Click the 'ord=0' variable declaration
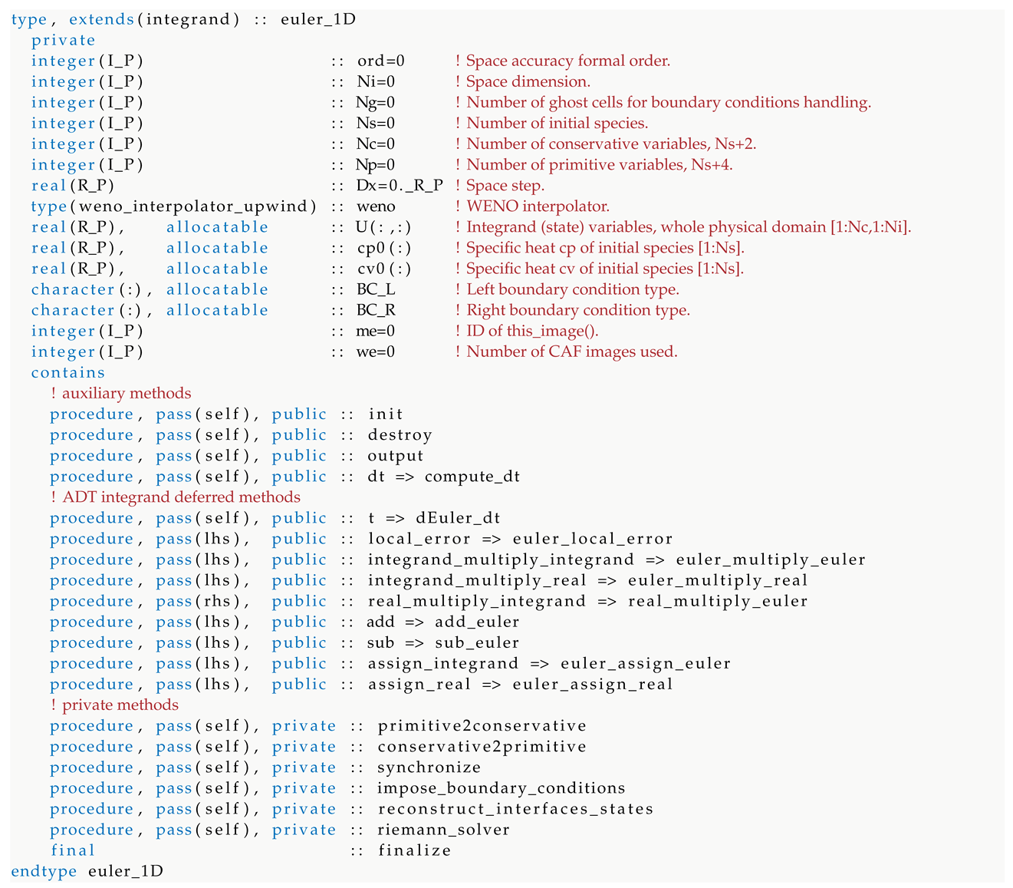This screenshot has width=1013, height=888. tap(381, 61)
